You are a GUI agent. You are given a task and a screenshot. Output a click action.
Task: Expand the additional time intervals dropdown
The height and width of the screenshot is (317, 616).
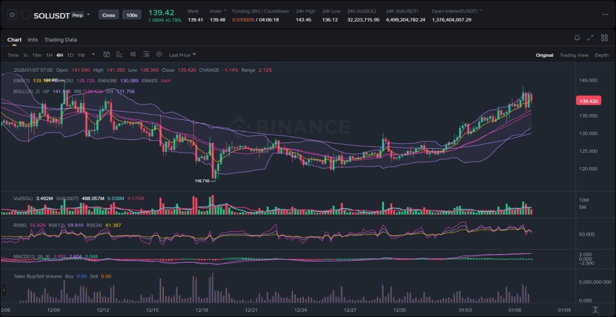(x=93, y=55)
